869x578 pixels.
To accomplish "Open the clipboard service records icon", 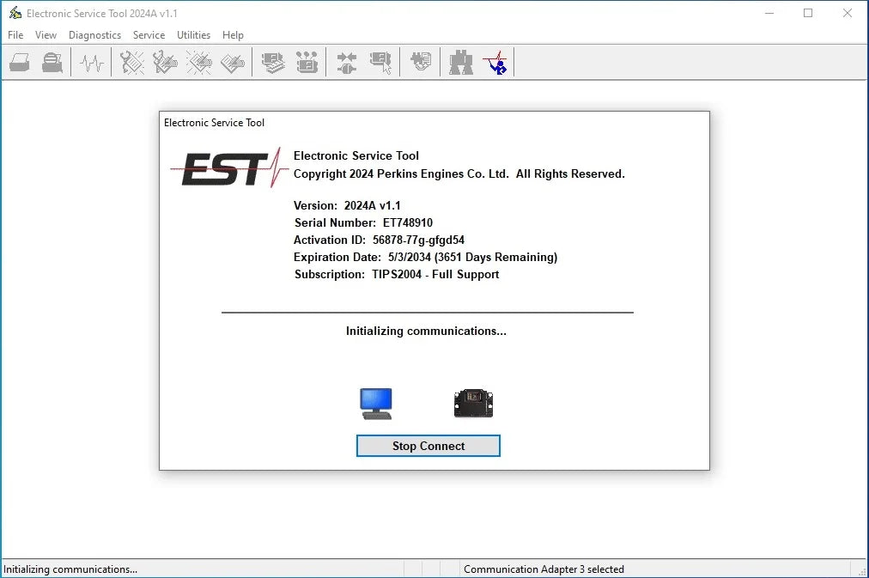I will pyautogui.click(x=420, y=62).
